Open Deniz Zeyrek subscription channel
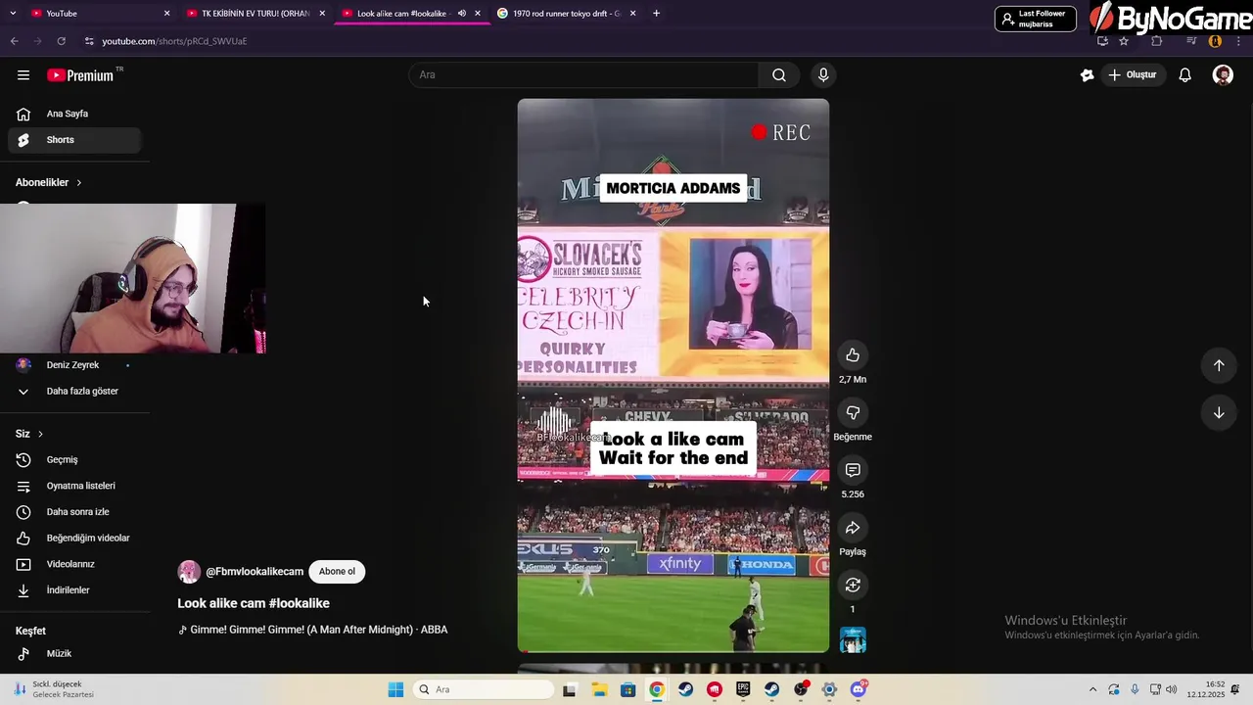This screenshot has width=1253, height=705. pyautogui.click(x=76, y=365)
